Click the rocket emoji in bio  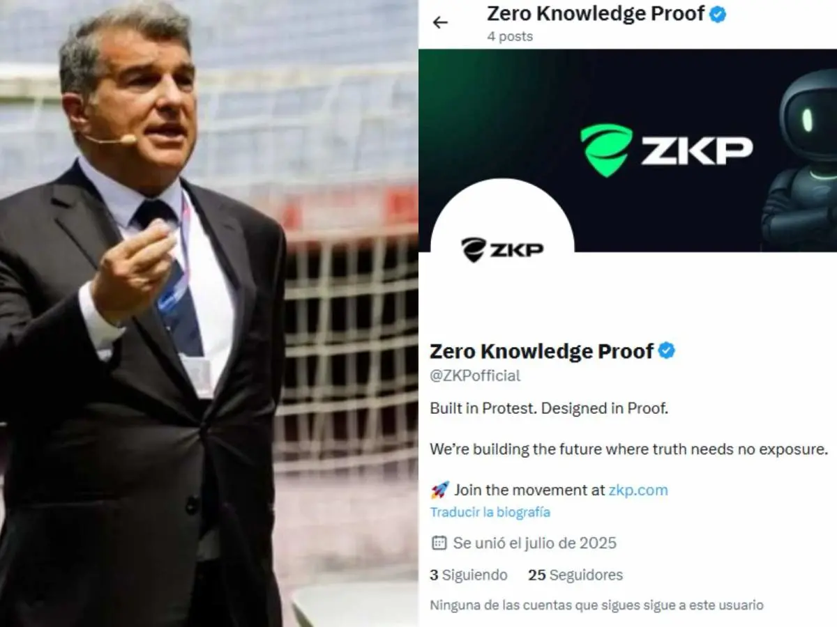click(x=439, y=490)
